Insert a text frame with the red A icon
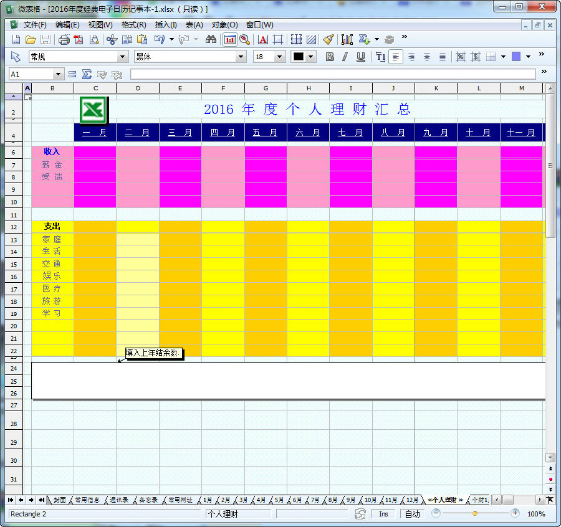 point(262,39)
